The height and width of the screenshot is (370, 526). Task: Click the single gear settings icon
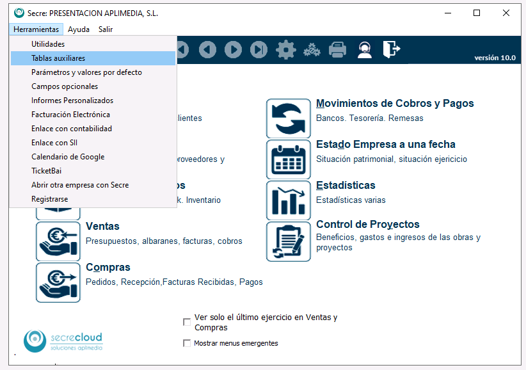click(285, 49)
